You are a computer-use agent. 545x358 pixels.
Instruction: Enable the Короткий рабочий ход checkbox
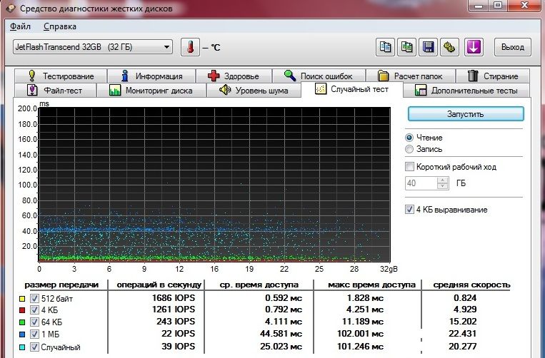tap(410, 167)
